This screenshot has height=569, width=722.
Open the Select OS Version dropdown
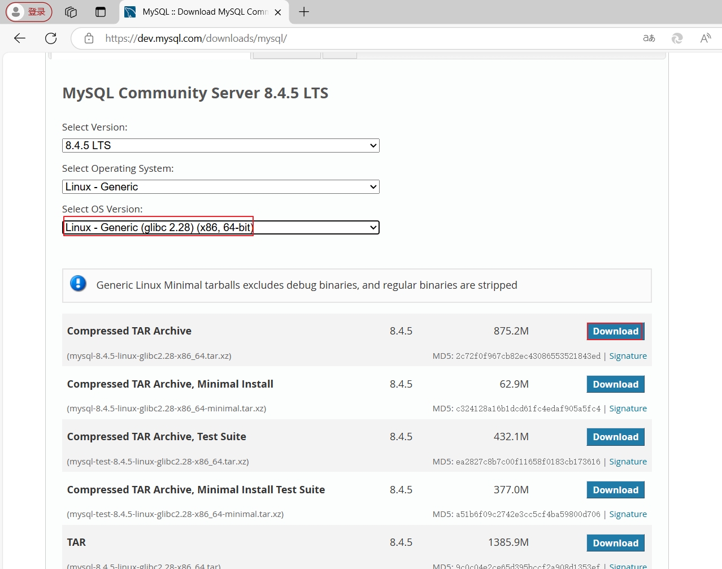pyautogui.click(x=221, y=227)
